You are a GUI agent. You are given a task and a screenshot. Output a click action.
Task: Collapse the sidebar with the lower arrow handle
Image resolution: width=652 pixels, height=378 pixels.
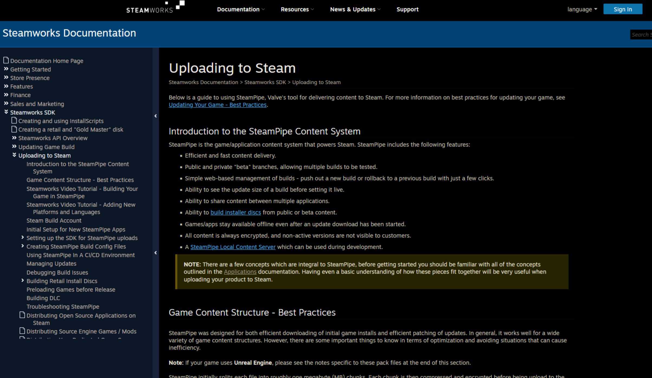(155, 253)
